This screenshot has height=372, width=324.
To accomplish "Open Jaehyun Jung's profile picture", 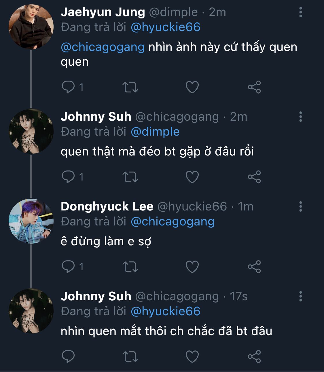I will pyautogui.click(x=31, y=27).
